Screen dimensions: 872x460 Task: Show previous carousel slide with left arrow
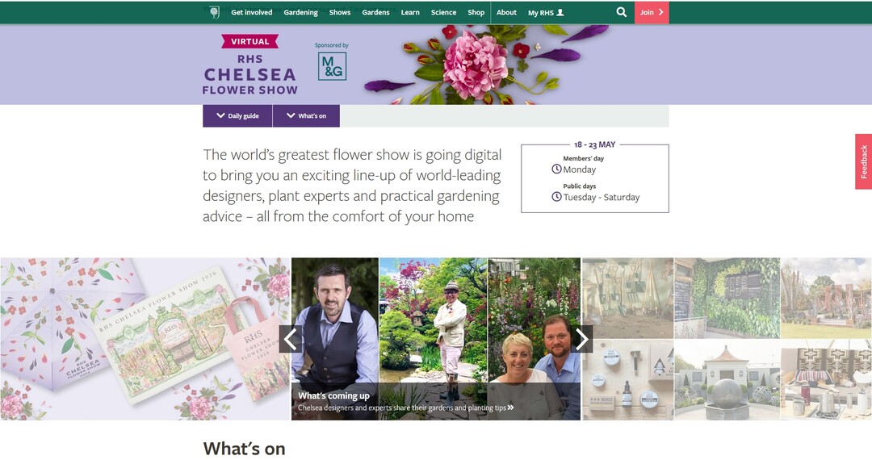[291, 339]
